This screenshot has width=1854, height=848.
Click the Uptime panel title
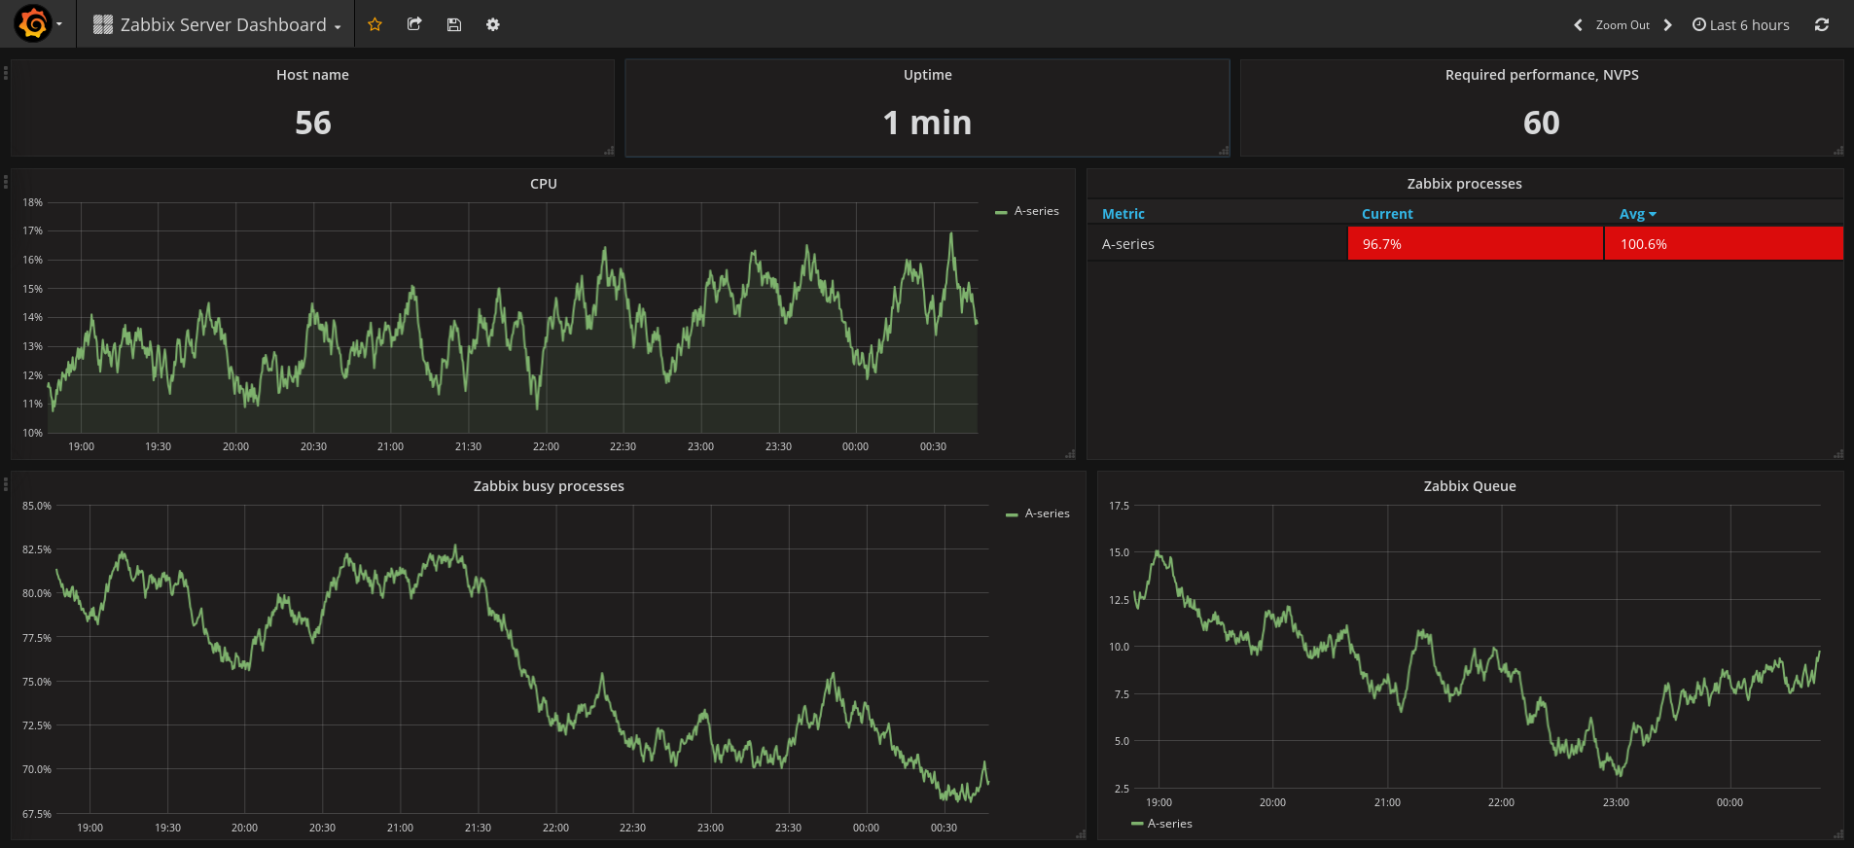pos(927,75)
